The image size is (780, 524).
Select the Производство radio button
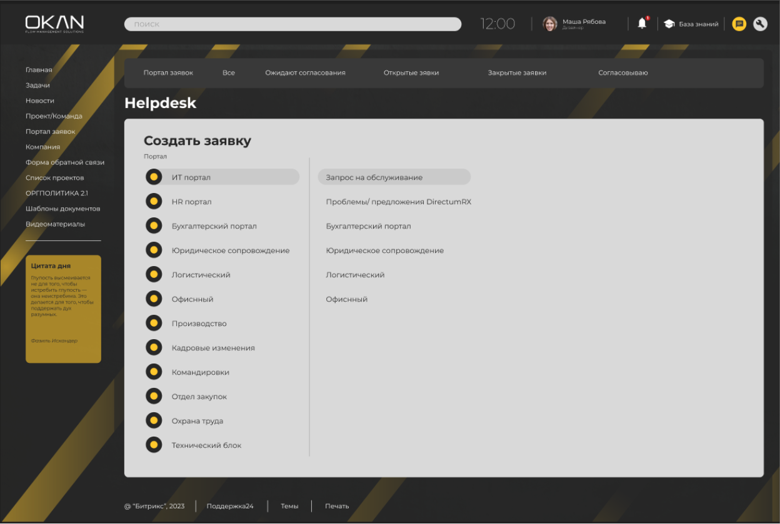click(x=154, y=324)
